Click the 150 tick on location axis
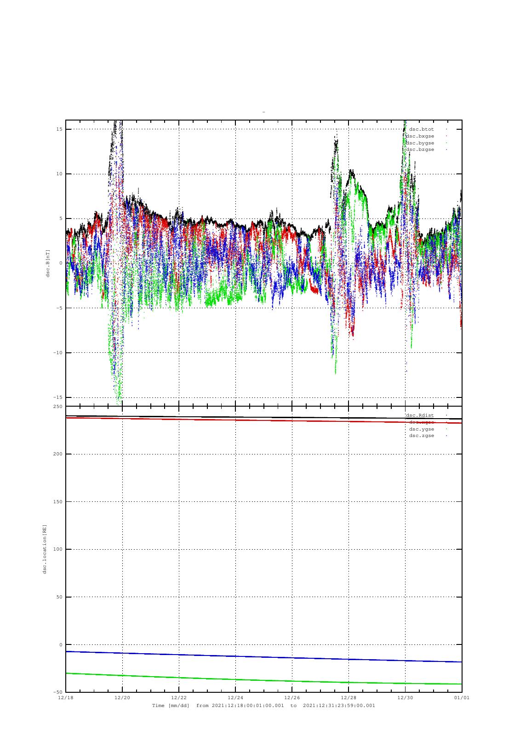Screen dimensions: 520x736 [x=58, y=502]
